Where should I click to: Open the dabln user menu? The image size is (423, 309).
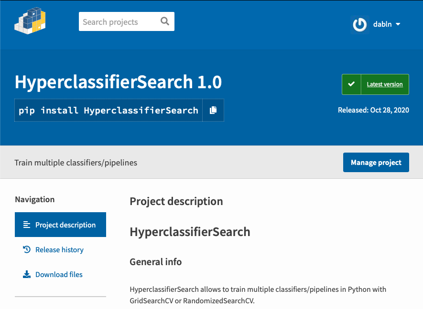point(376,24)
